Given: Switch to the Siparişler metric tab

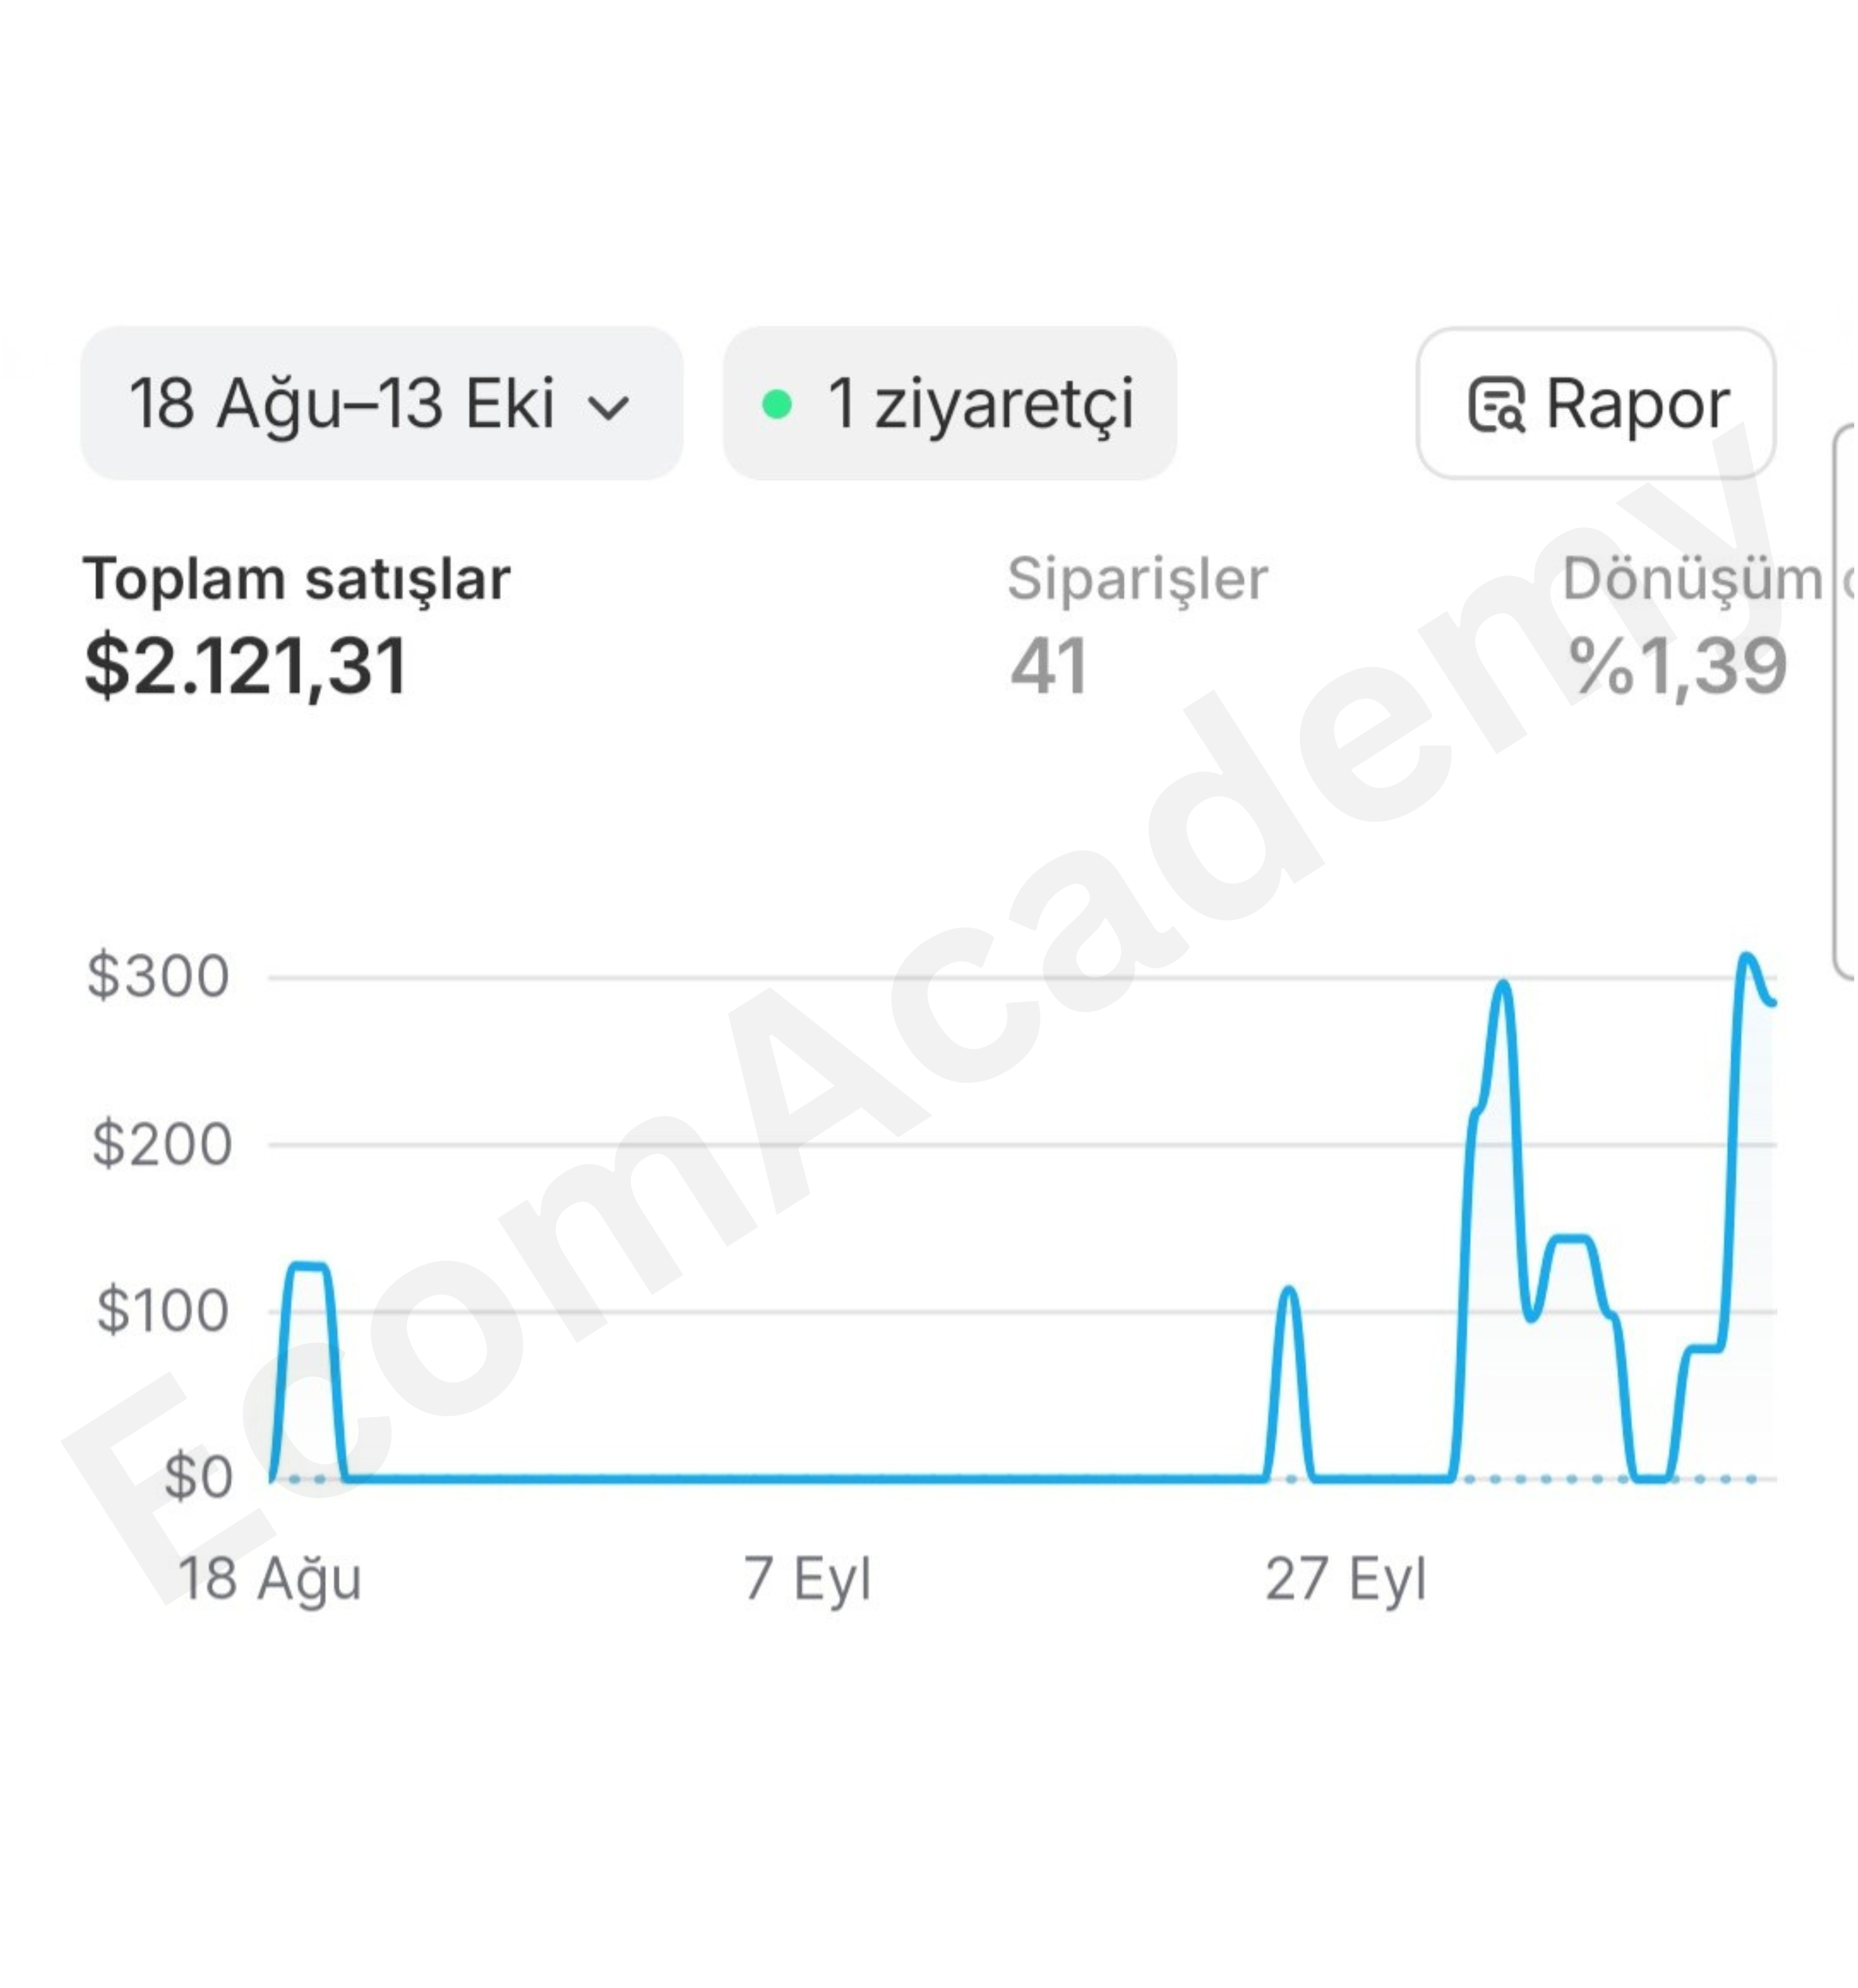Looking at the screenshot, I should (x=1137, y=578).
